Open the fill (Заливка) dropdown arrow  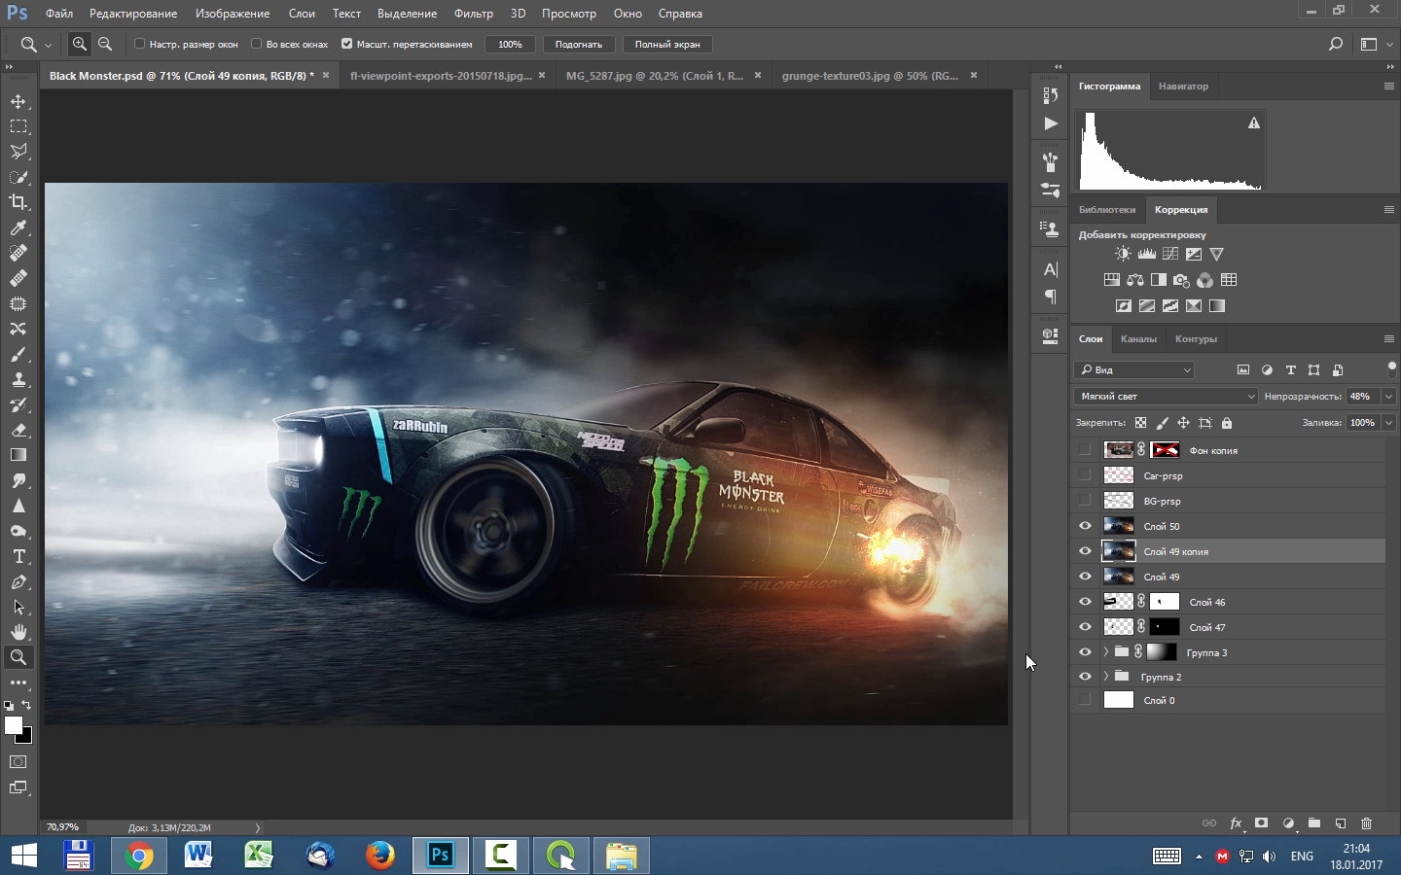[1388, 423]
